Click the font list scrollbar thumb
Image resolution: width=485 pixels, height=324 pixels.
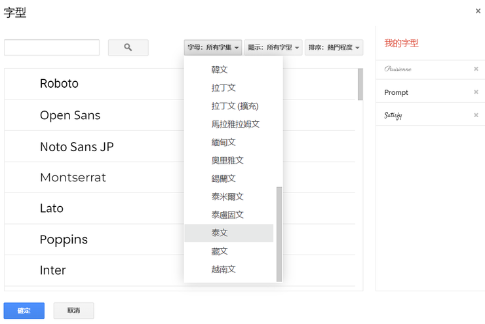click(x=360, y=84)
